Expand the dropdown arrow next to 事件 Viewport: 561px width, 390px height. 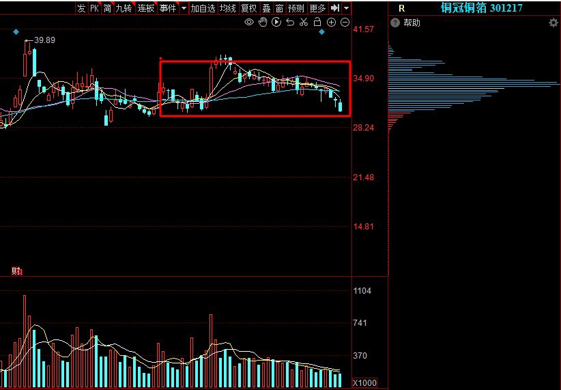pos(184,8)
